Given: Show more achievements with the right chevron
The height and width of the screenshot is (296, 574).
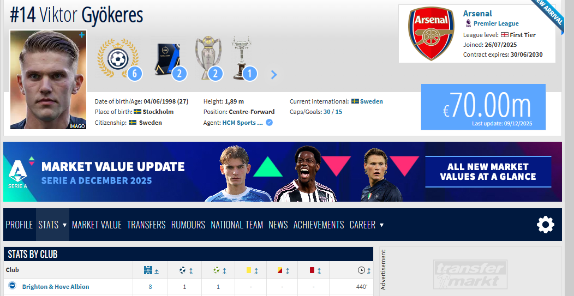Looking at the screenshot, I should pyautogui.click(x=274, y=75).
